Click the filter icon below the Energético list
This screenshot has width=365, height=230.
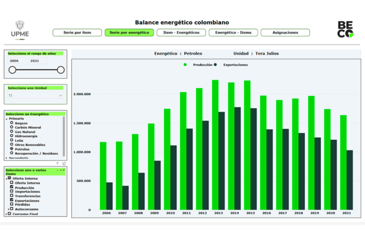tap(58, 163)
